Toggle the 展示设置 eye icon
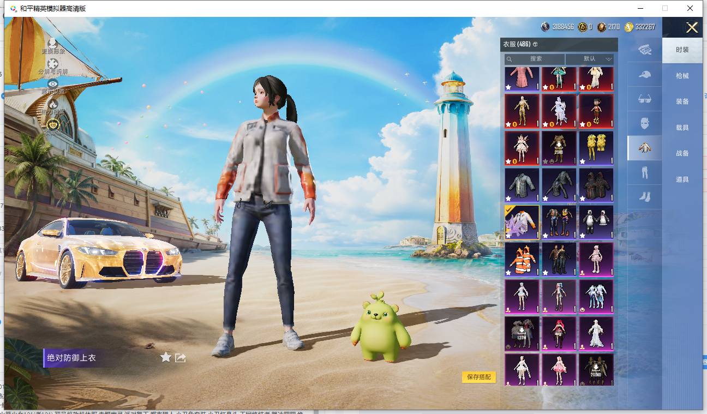This screenshot has height=414, width=707. 53,83
